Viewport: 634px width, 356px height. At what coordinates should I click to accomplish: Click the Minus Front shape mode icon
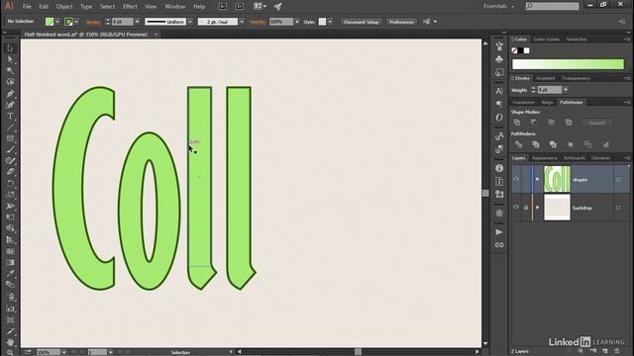534,122
